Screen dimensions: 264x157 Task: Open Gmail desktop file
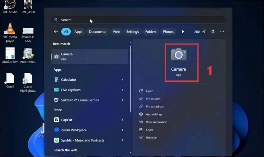pyautogui.click(x=10, y=80)
